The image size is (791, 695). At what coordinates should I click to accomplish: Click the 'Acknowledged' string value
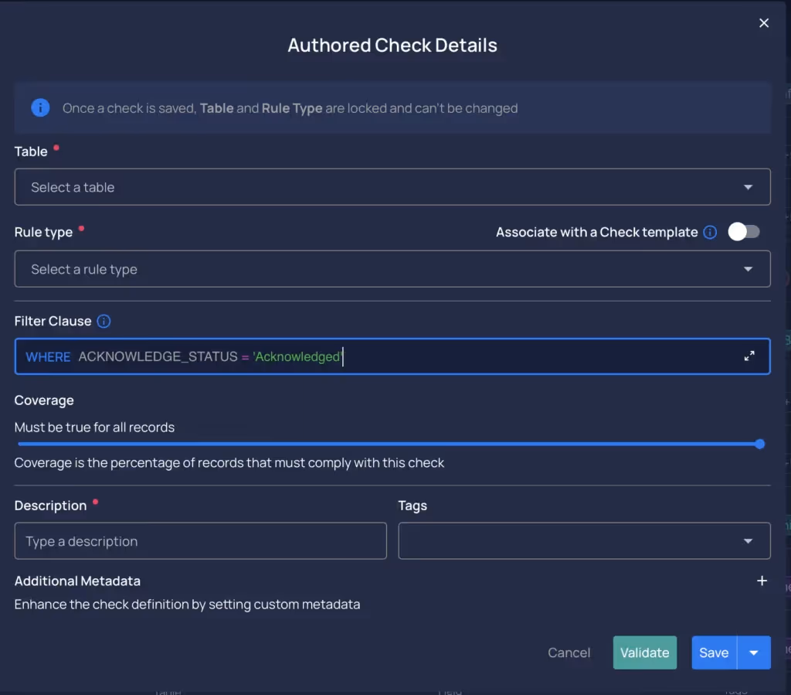coord(297,357)
